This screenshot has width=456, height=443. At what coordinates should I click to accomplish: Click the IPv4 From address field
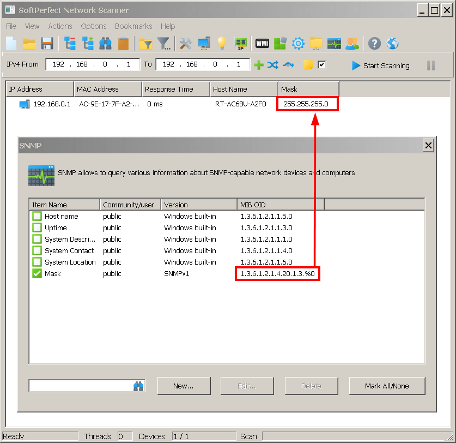[x=93, y=64]
